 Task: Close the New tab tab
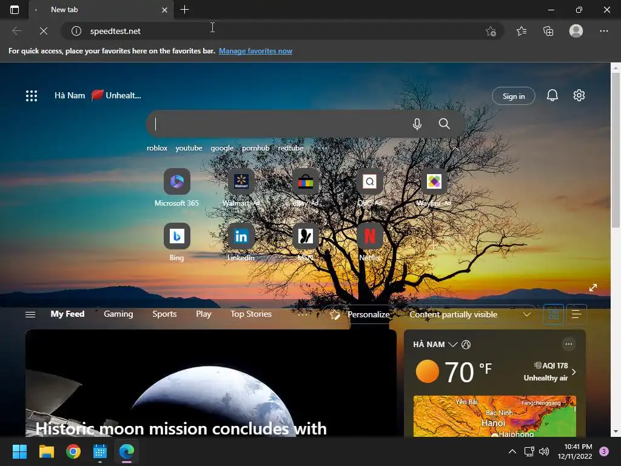pos(164,10)
